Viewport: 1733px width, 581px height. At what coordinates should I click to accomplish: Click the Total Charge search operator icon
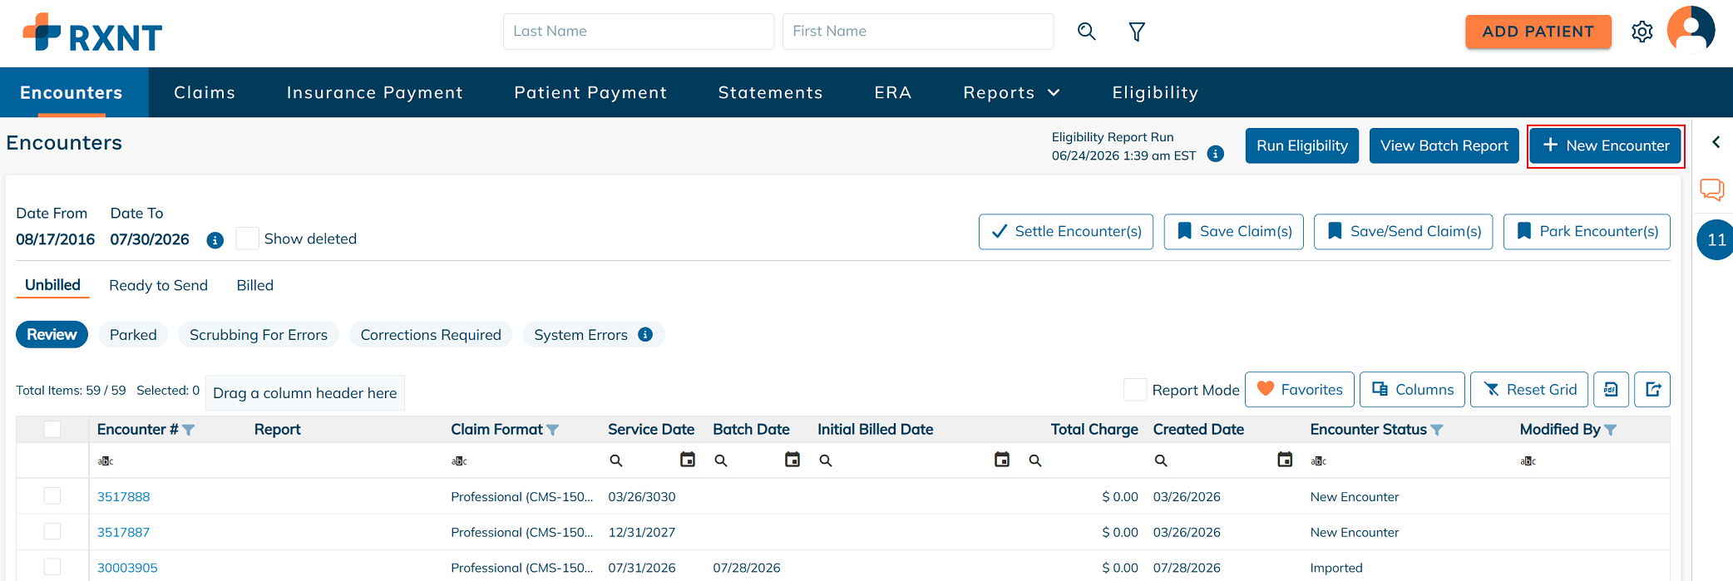(1035, 460)
